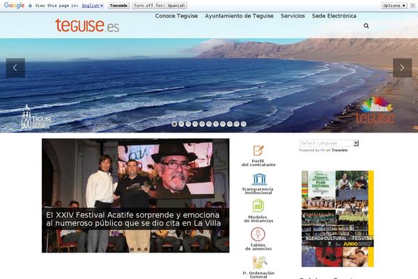
Task: Open the Tablón de anuncios pin icon
Action: [x=258, y=234]
